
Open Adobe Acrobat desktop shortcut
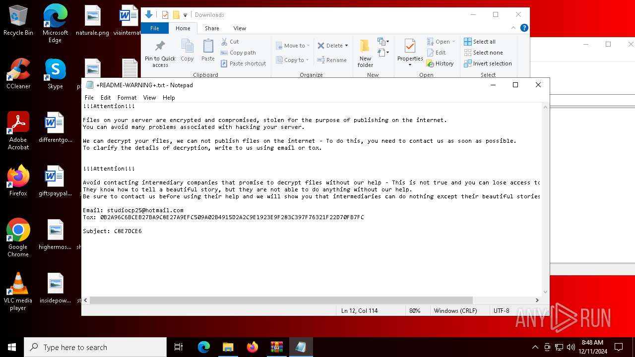coord(18,131)
